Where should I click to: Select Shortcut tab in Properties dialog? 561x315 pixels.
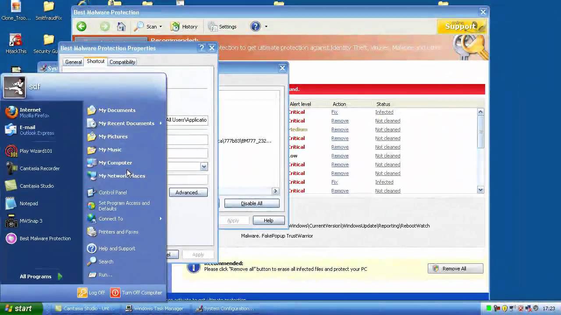pyautogui.click(x=96, y=61)
